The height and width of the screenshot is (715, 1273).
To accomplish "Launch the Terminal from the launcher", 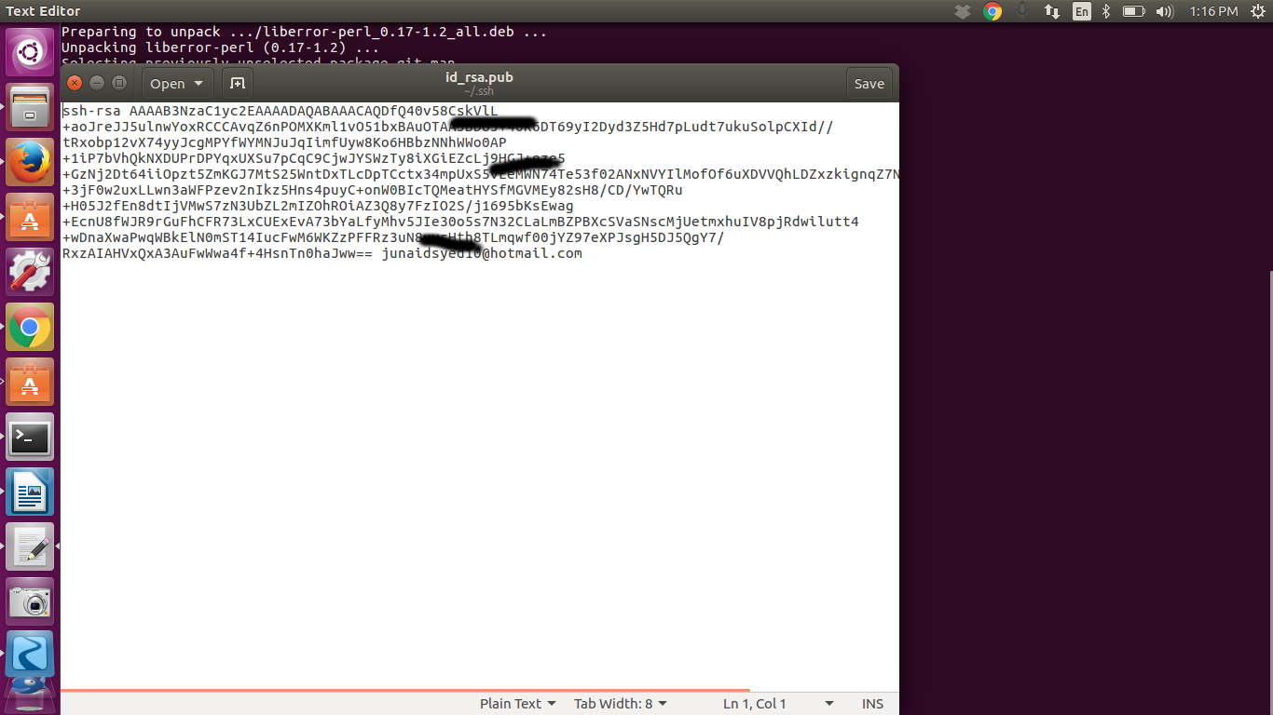I will pos(30,437).
